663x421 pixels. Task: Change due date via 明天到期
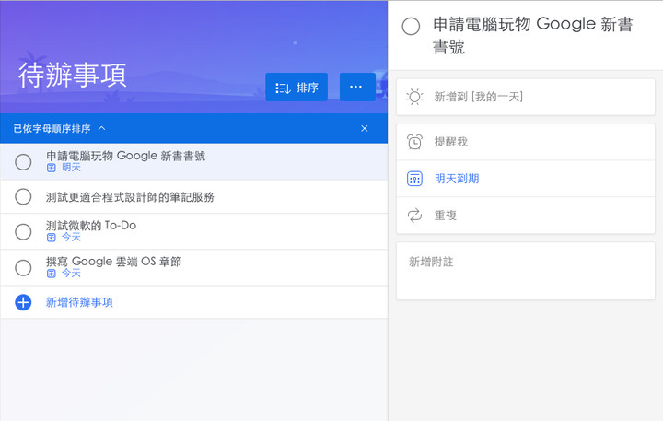pyautogui.click(x=526, y=179)
